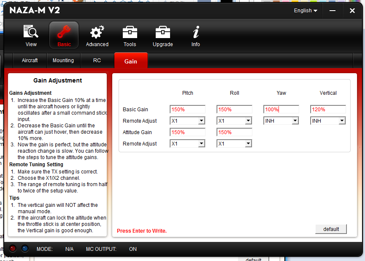Click the Pitch Attitude Gain field
The height and width of the screenshot is (261, 365).
[188, 132]
